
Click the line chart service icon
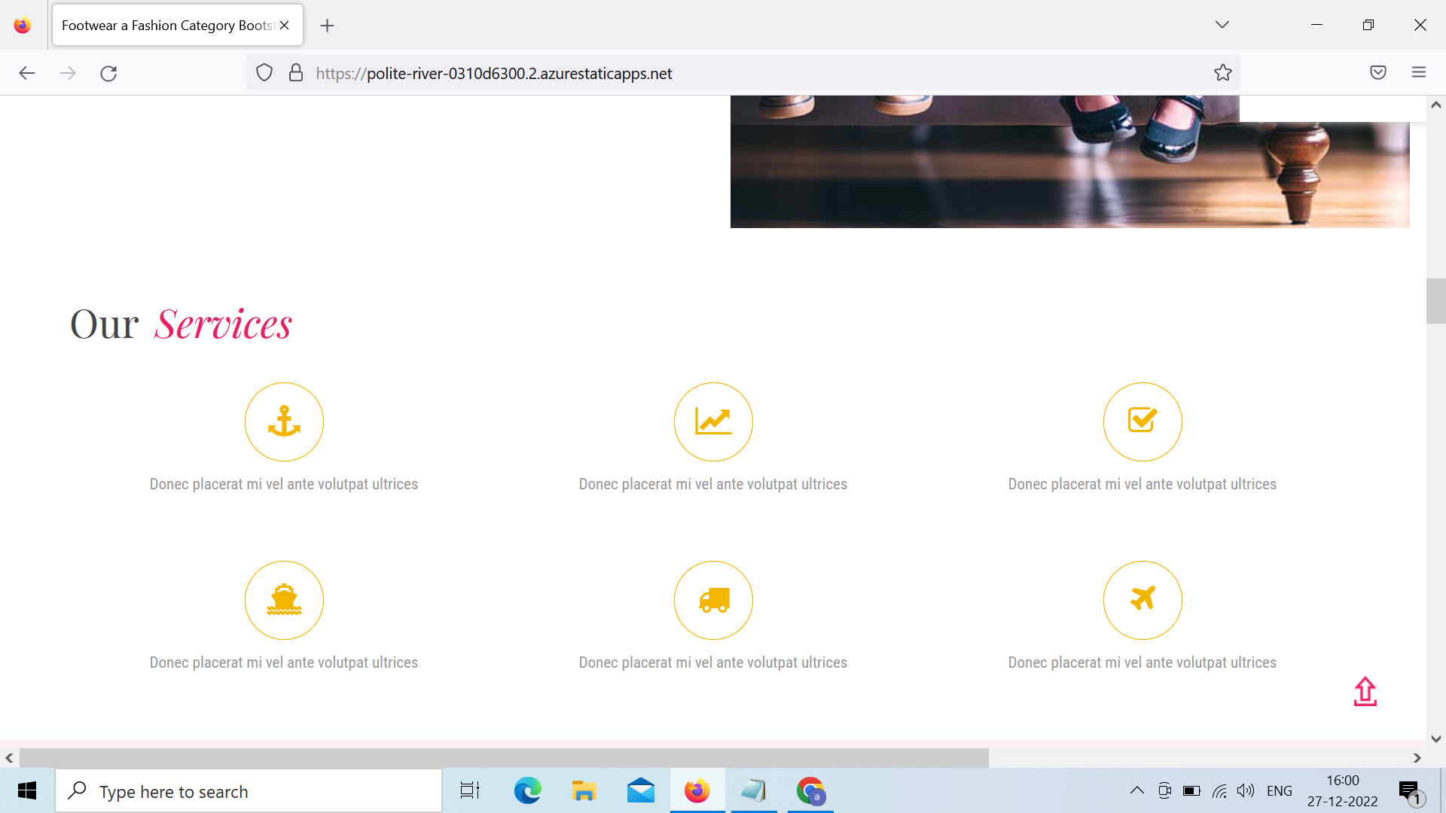click(713, 422)
